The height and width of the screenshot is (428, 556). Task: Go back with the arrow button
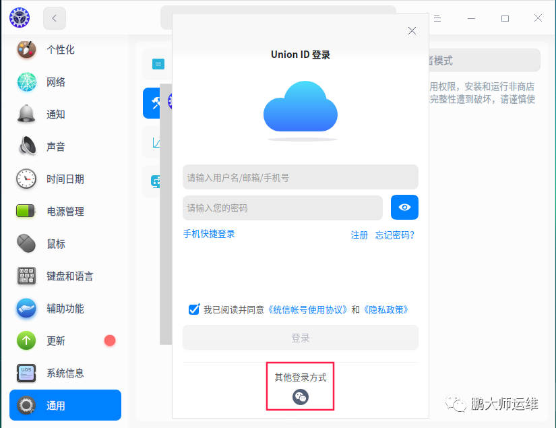pyautogui.click(x=55, y=18)
